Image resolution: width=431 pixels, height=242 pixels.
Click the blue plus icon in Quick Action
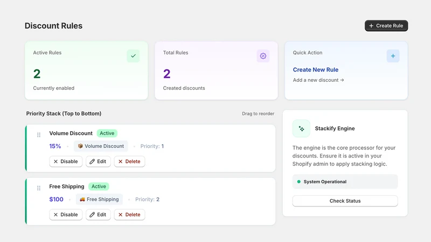(x=393, y=56)
